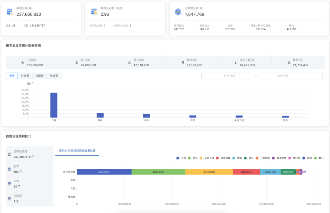
Task: Click the database icon beside 数据总量
Action: click(9, 12)
